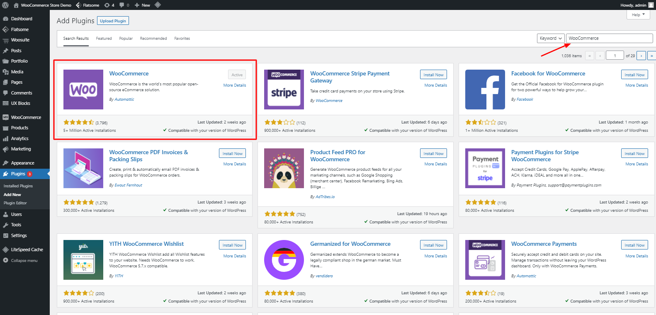656x315 pixels.
Task: Open the Plugin Editor submenu
Action: coord(15,203)
